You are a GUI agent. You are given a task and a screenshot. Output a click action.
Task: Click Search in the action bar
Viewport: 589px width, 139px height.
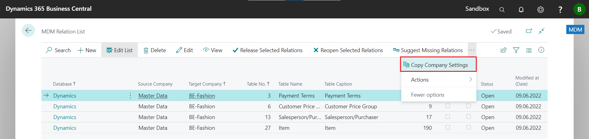[58, 50]
